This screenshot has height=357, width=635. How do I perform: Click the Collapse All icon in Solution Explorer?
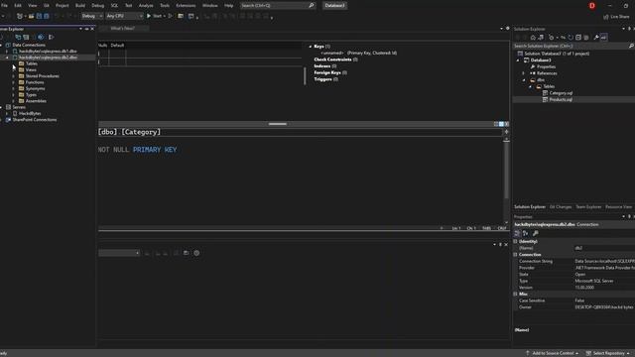point(578,38)
